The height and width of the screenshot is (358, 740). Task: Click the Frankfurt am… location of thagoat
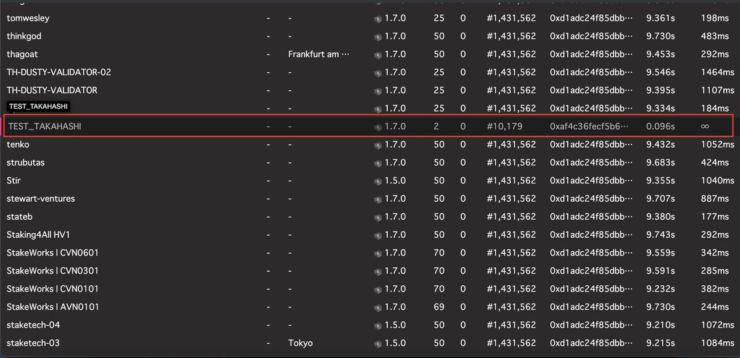318,54
